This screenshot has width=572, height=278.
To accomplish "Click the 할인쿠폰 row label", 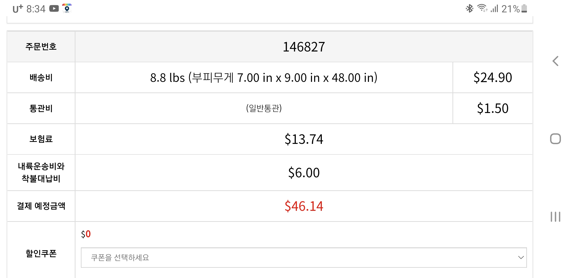I will 41,254.
